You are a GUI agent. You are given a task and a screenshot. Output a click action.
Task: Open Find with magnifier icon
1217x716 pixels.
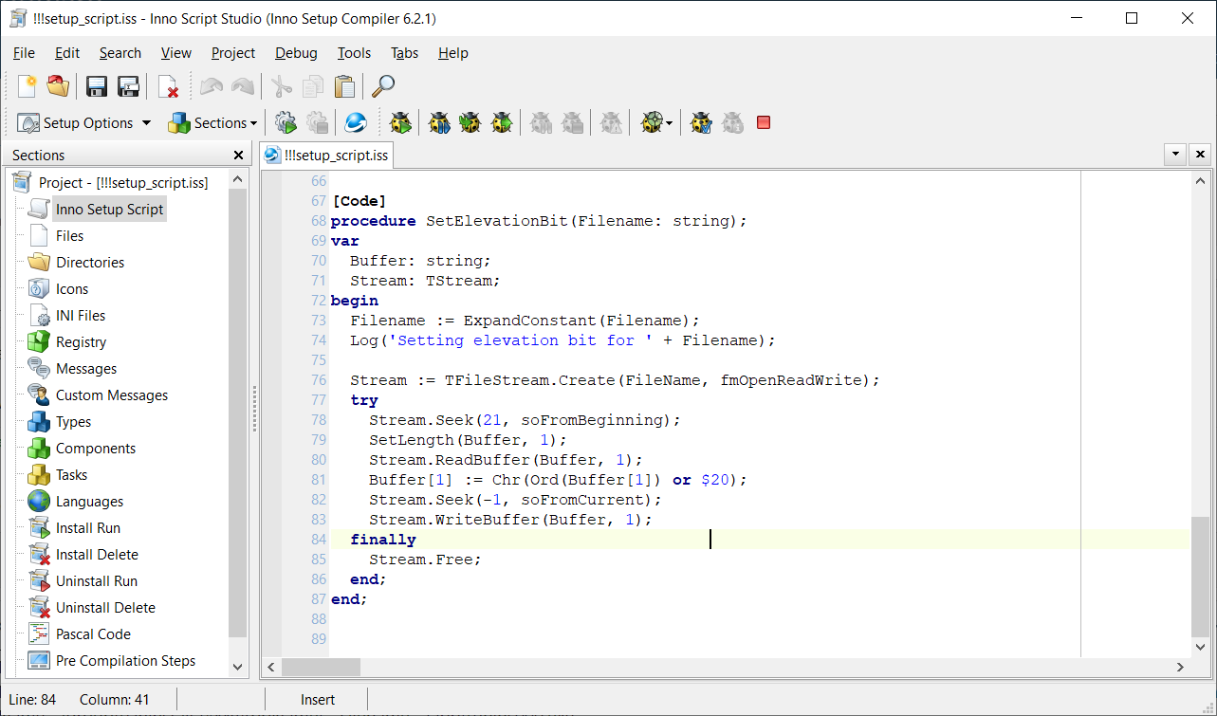pyautogui.click(x=383, y=86)
